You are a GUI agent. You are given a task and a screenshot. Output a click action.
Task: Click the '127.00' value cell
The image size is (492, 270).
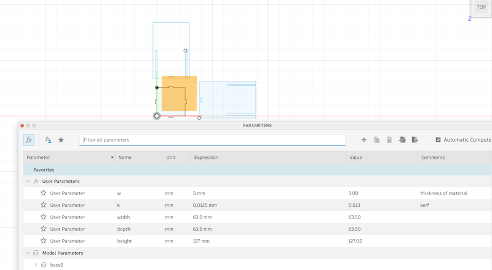[355, 241]
